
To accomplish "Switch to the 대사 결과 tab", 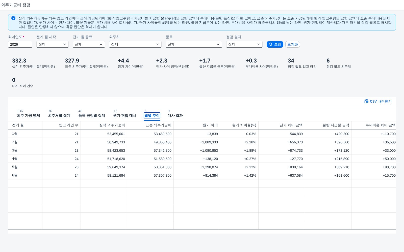I will (x=175, y=113).
